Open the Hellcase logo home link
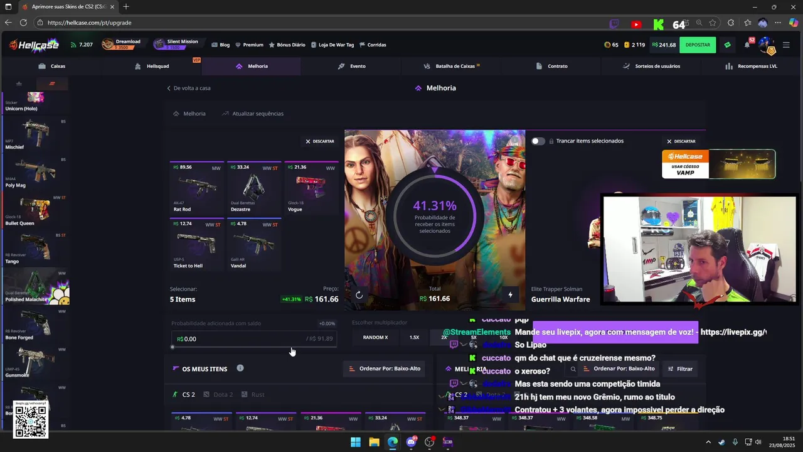 point(34,45)
